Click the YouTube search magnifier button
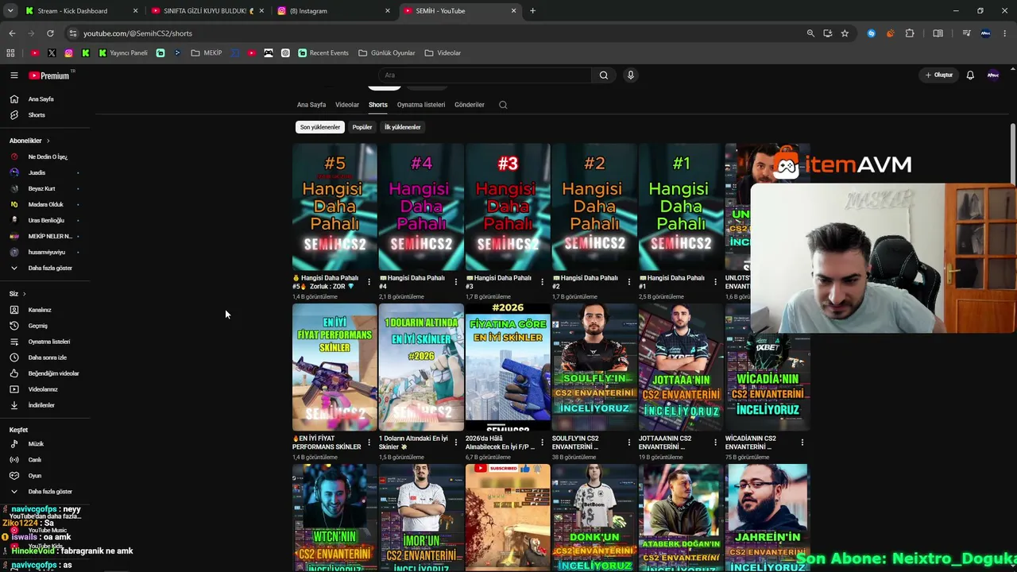Viewport: 1017px width, 572px height. pos(604,75)
